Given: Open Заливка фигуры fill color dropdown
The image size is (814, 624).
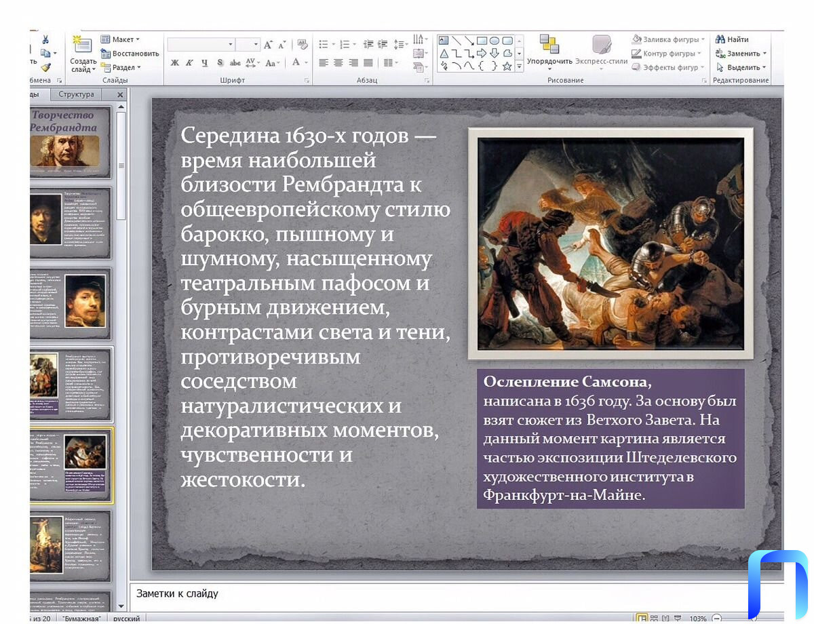Looking at the screenshot, I should [x=668, y=39].
